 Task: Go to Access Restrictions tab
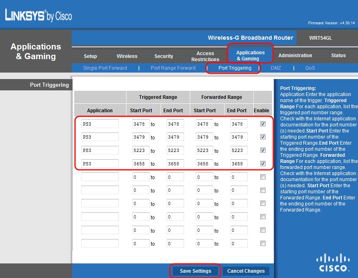[x=205, y=56]
